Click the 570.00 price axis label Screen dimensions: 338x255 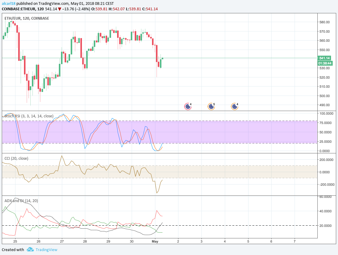pyautogui.click(x=324, y=31)
